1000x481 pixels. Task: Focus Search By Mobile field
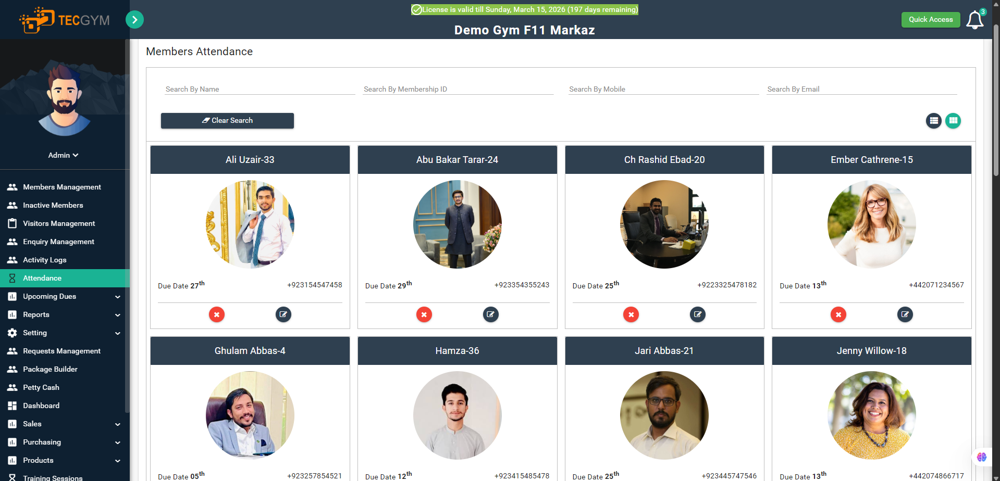664,89
